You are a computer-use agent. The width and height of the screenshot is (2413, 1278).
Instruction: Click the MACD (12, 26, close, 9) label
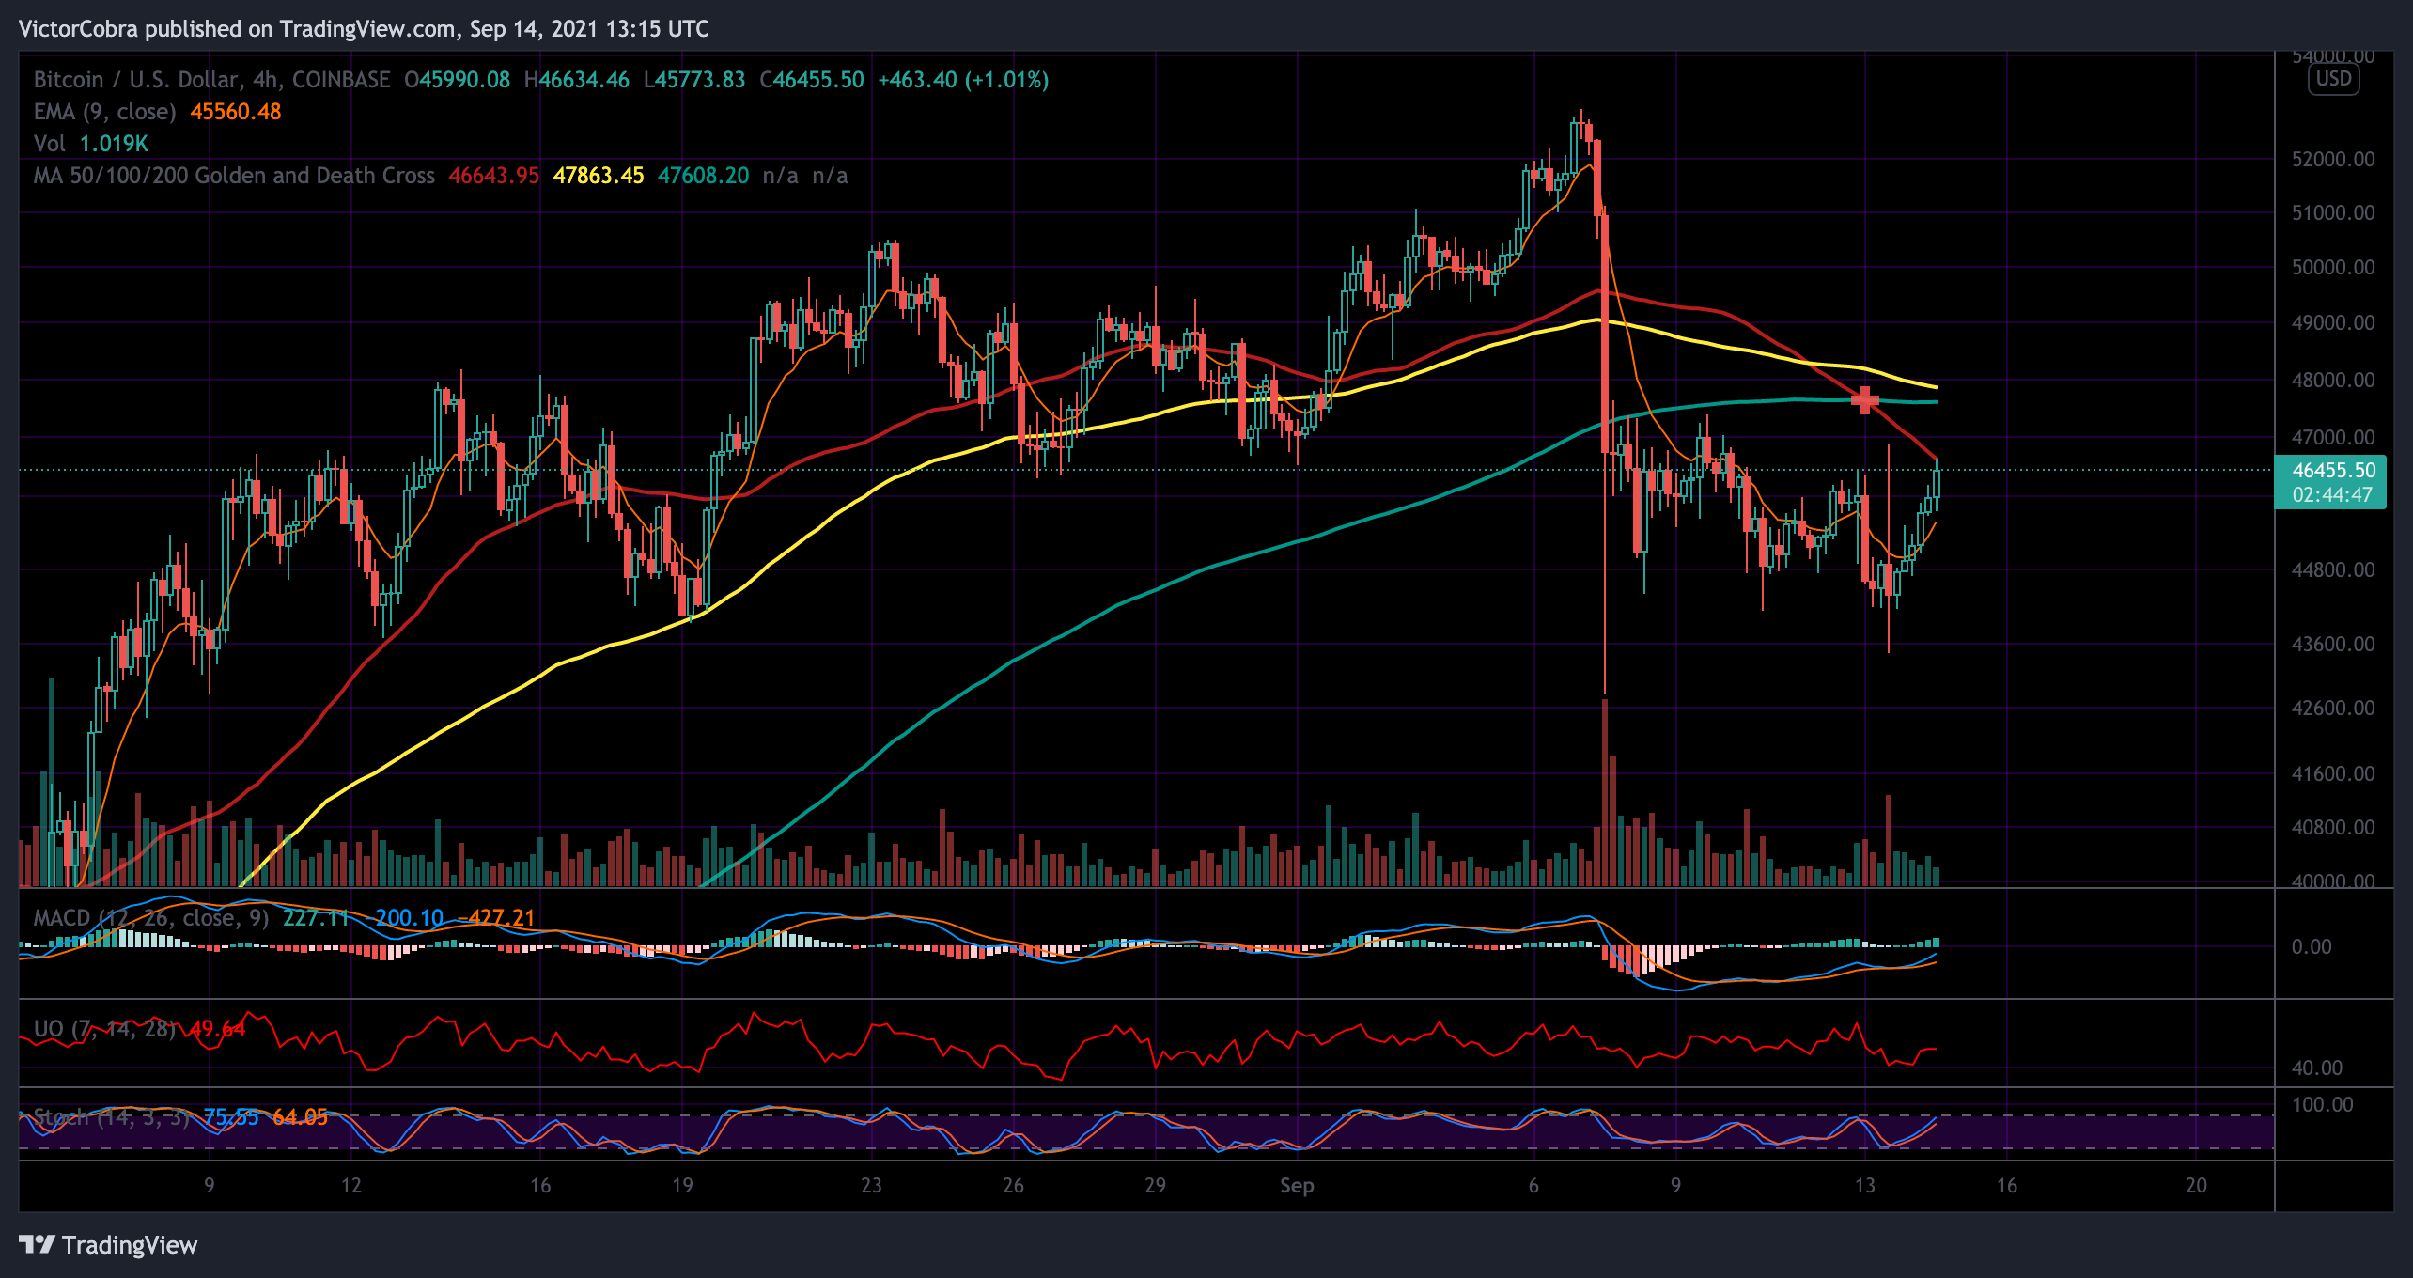(x=151, y=918)
